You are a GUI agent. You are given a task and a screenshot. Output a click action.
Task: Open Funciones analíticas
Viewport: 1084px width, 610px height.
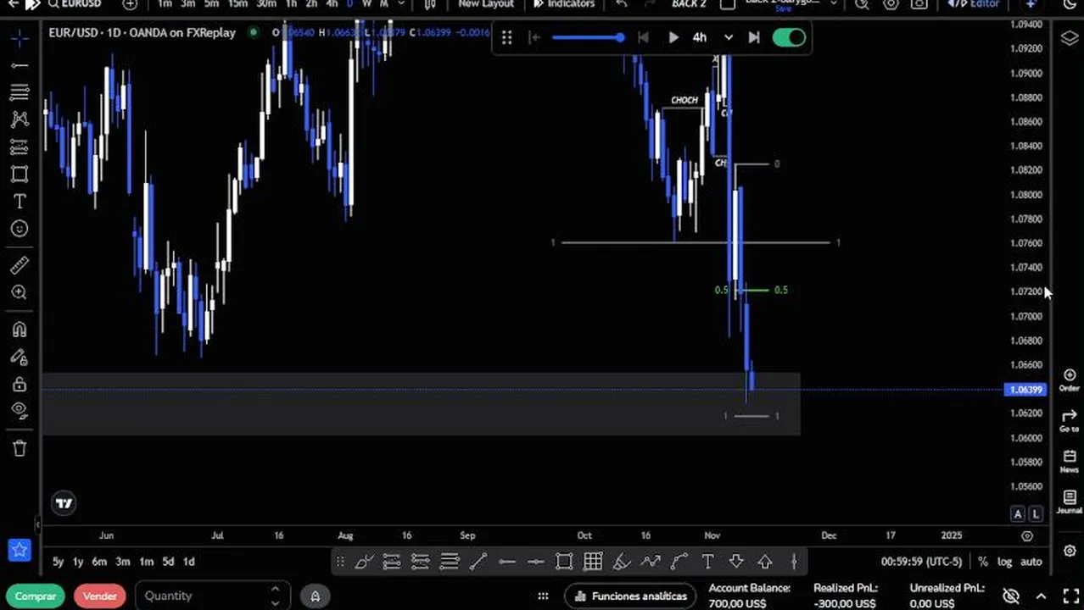coord(631,596)
